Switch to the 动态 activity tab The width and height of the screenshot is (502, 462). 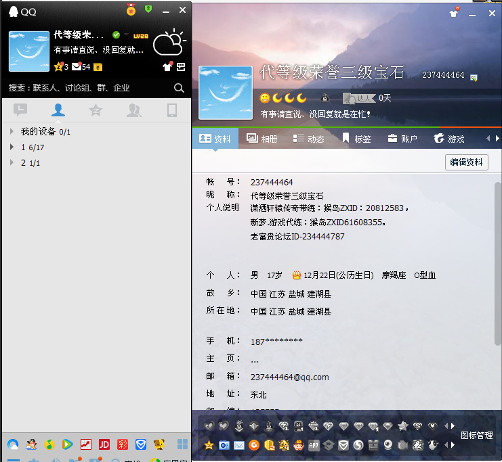point(309,139)
